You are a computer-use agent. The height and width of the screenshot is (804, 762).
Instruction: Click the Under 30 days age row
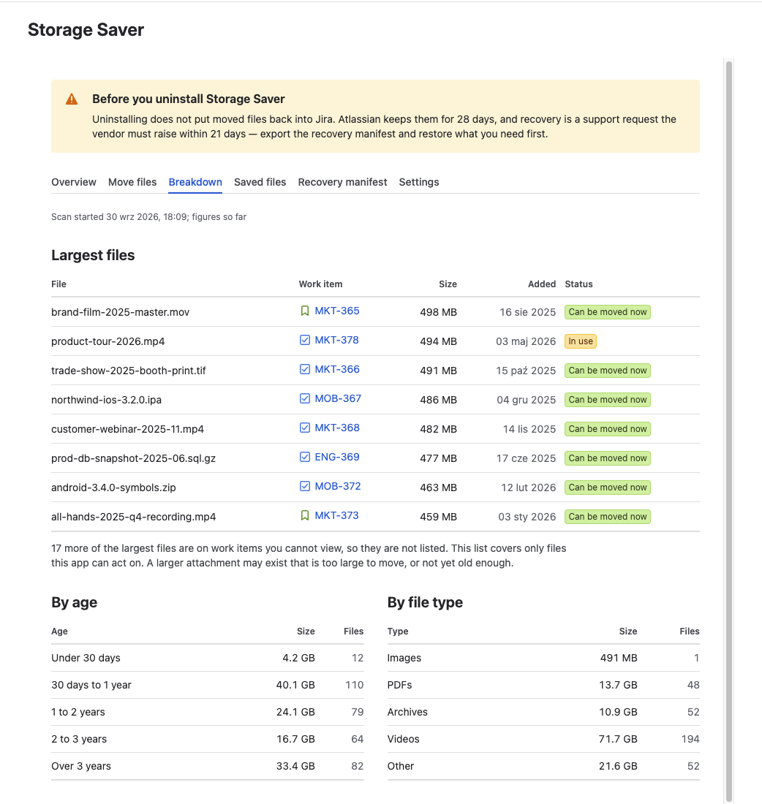click(207, 658)
